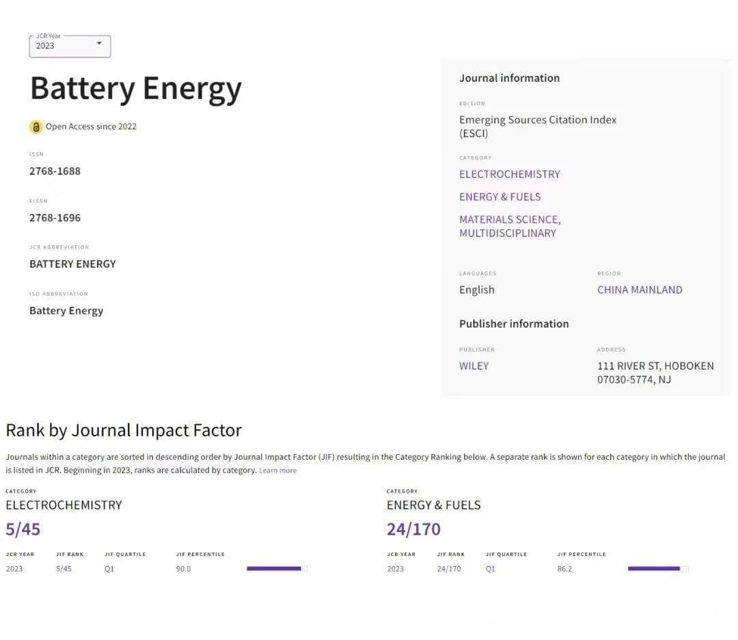Select the ISSN value 2768-1688
The width and height of the screenshot is (738, 640).
point(55,171)
